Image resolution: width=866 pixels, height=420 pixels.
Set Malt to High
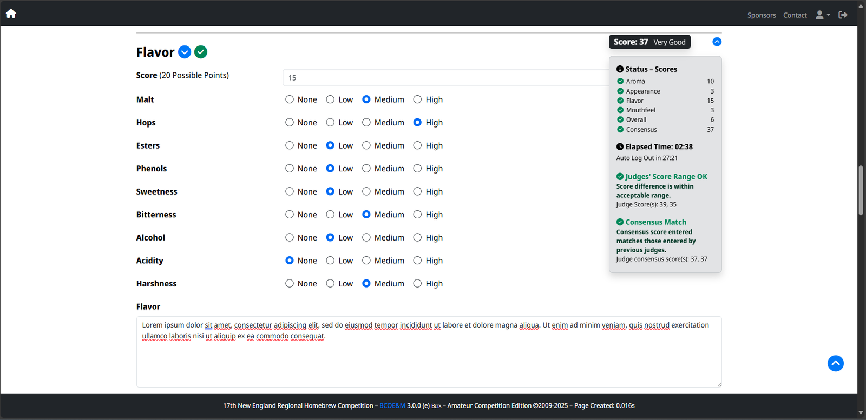(x=417, y=99)
